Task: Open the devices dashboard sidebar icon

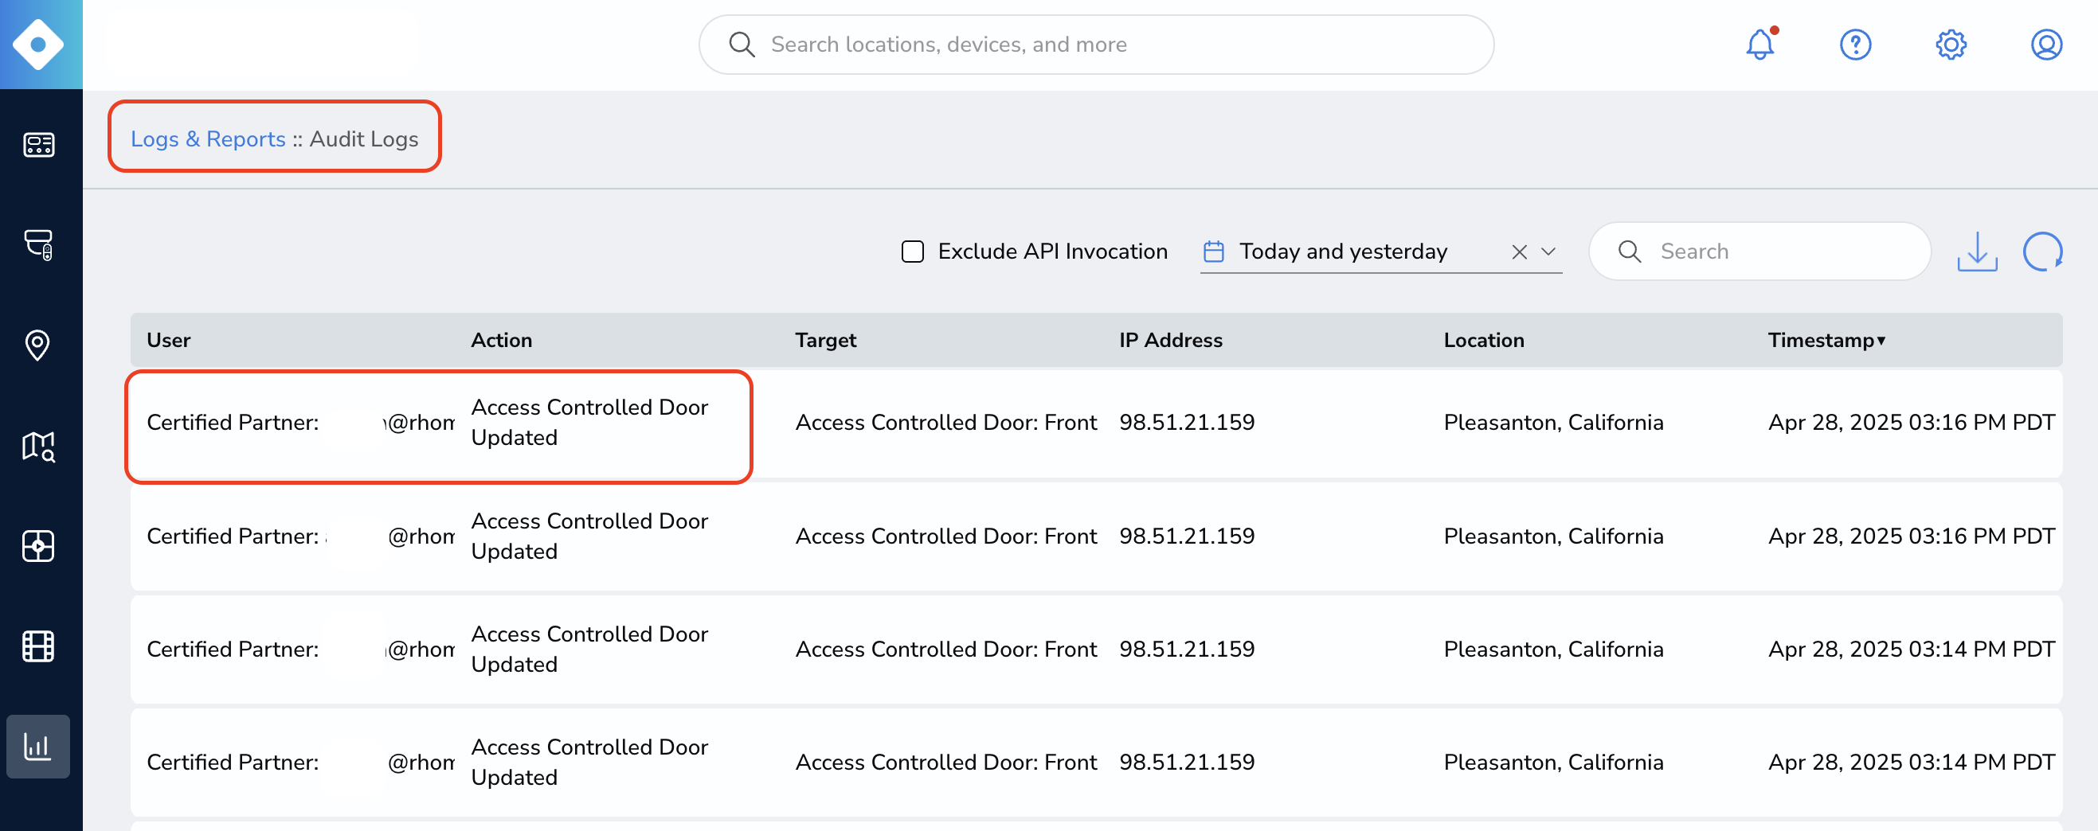Action: 38,145
